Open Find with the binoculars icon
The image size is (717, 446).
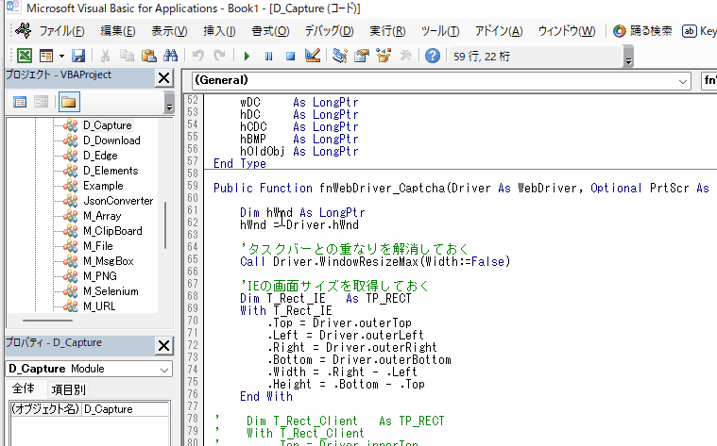(171, 57)
